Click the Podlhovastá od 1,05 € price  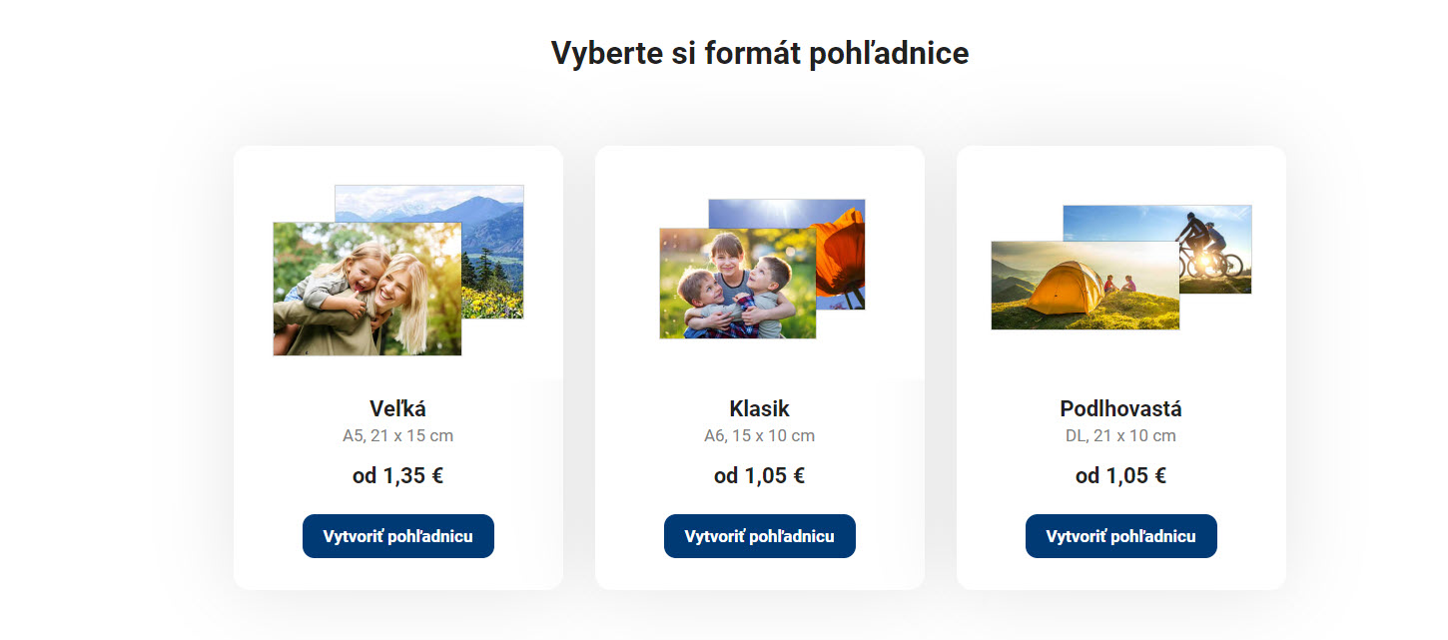1120,476
